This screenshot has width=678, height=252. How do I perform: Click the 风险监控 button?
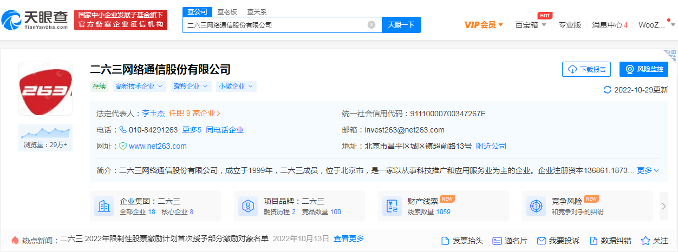coord(644,69)
